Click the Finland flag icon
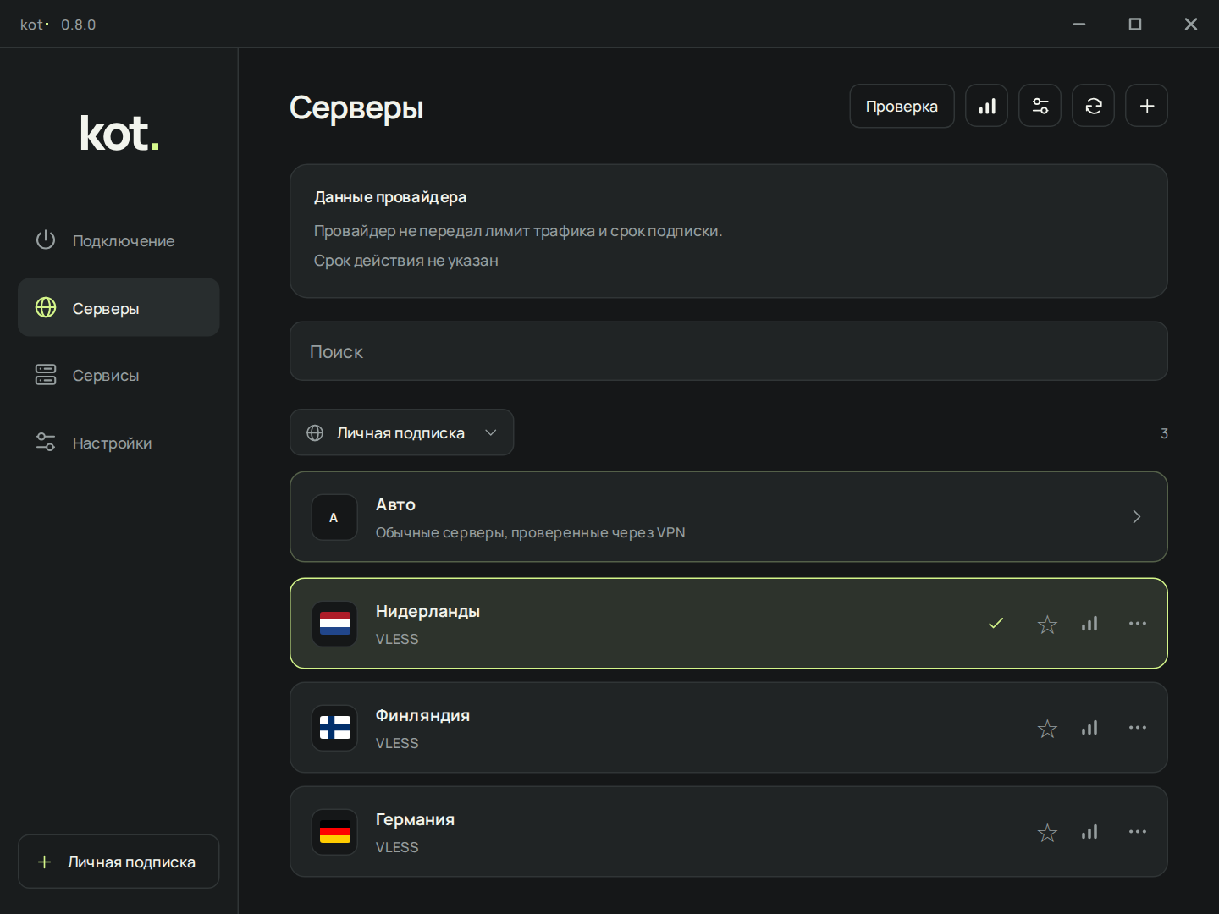This screenshot has height=914, width=1219. point(334,728)
